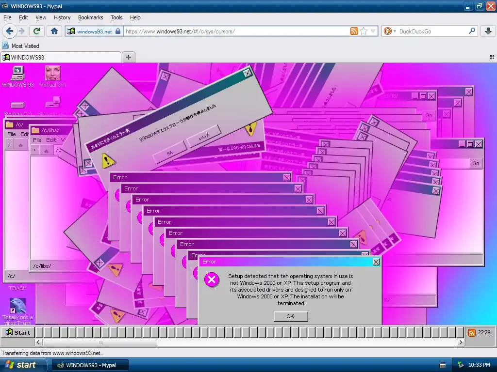Open File menu in /c/ window
Screen dimensions: 497x372
click(x=12, y=134)
